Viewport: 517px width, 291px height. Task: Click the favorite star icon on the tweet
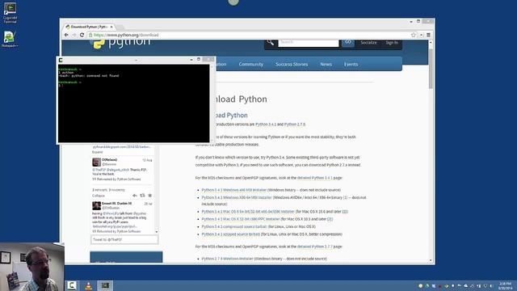(x=150, y=196)
